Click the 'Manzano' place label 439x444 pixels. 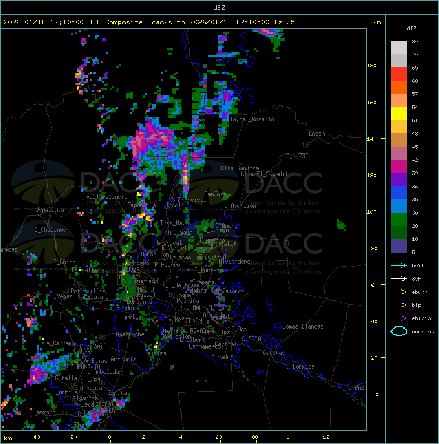(x=44, y=412)
